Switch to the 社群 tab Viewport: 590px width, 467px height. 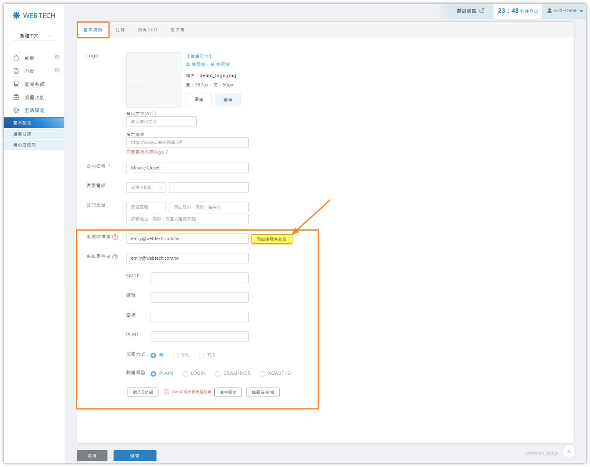pos(120,30)
